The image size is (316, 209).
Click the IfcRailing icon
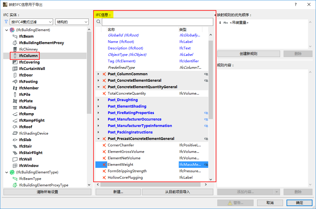pyautogui.click(x=15, y=107)
